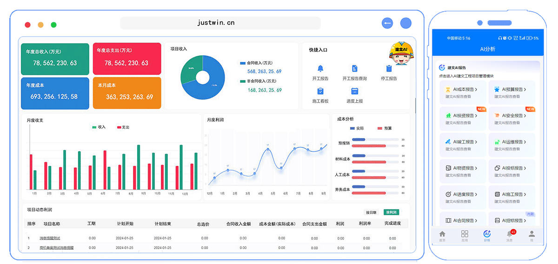The image size is (558, 264).
Task: Expand the AI进度报告 card
Action: [464, 194]
